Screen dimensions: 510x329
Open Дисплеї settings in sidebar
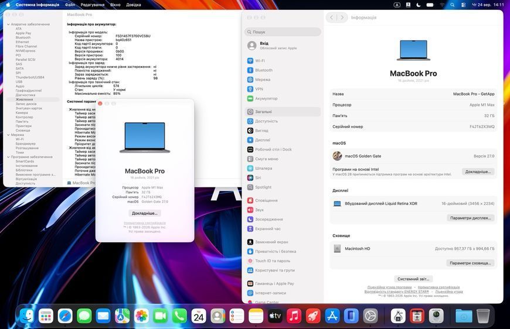click(283, 140)
